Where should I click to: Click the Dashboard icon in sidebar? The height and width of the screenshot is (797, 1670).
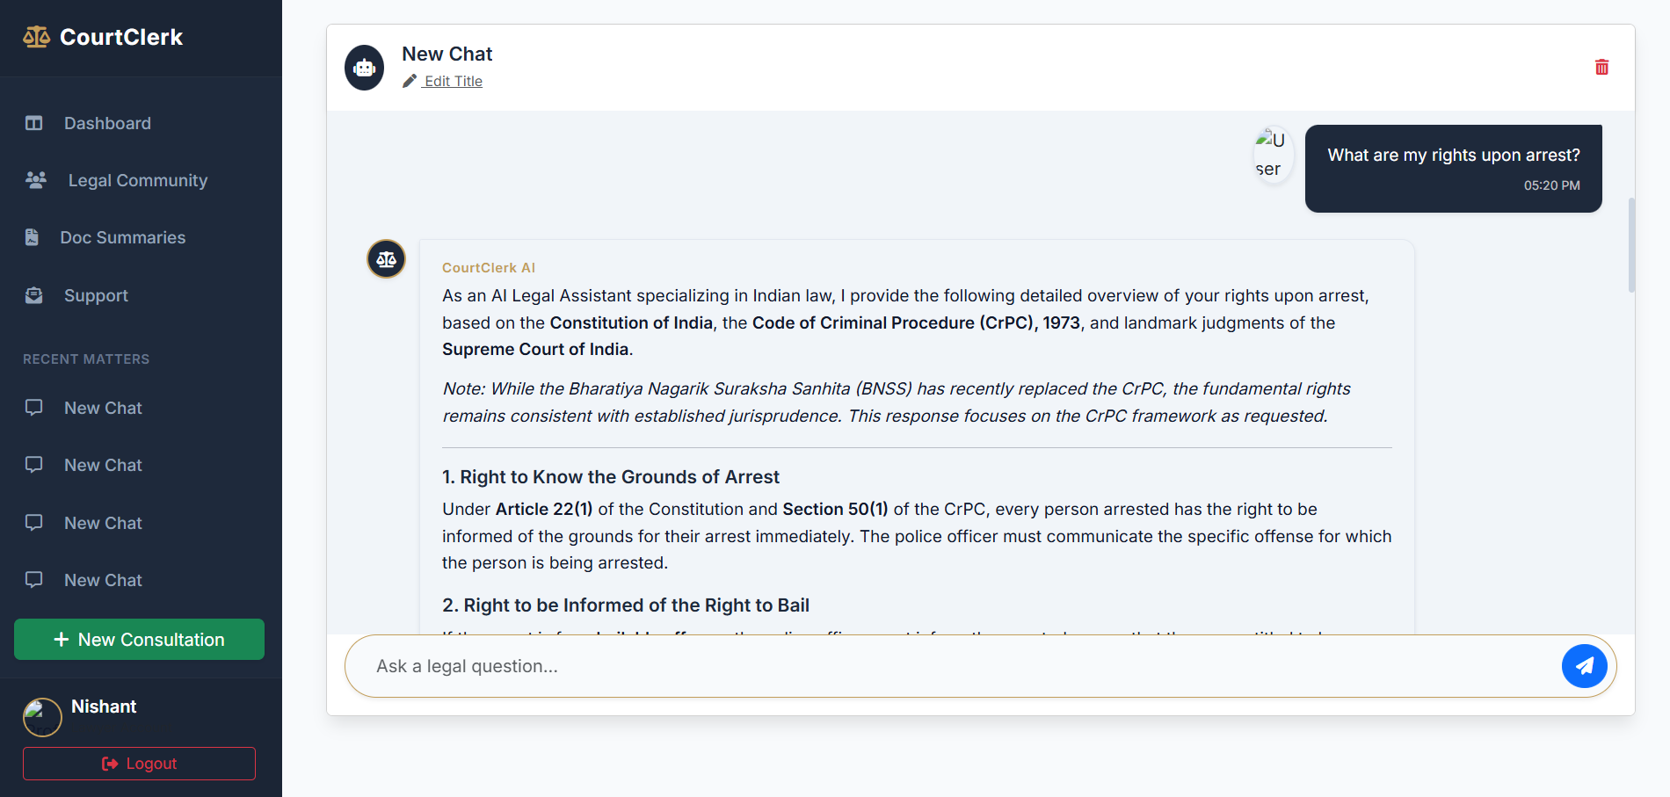34,123
